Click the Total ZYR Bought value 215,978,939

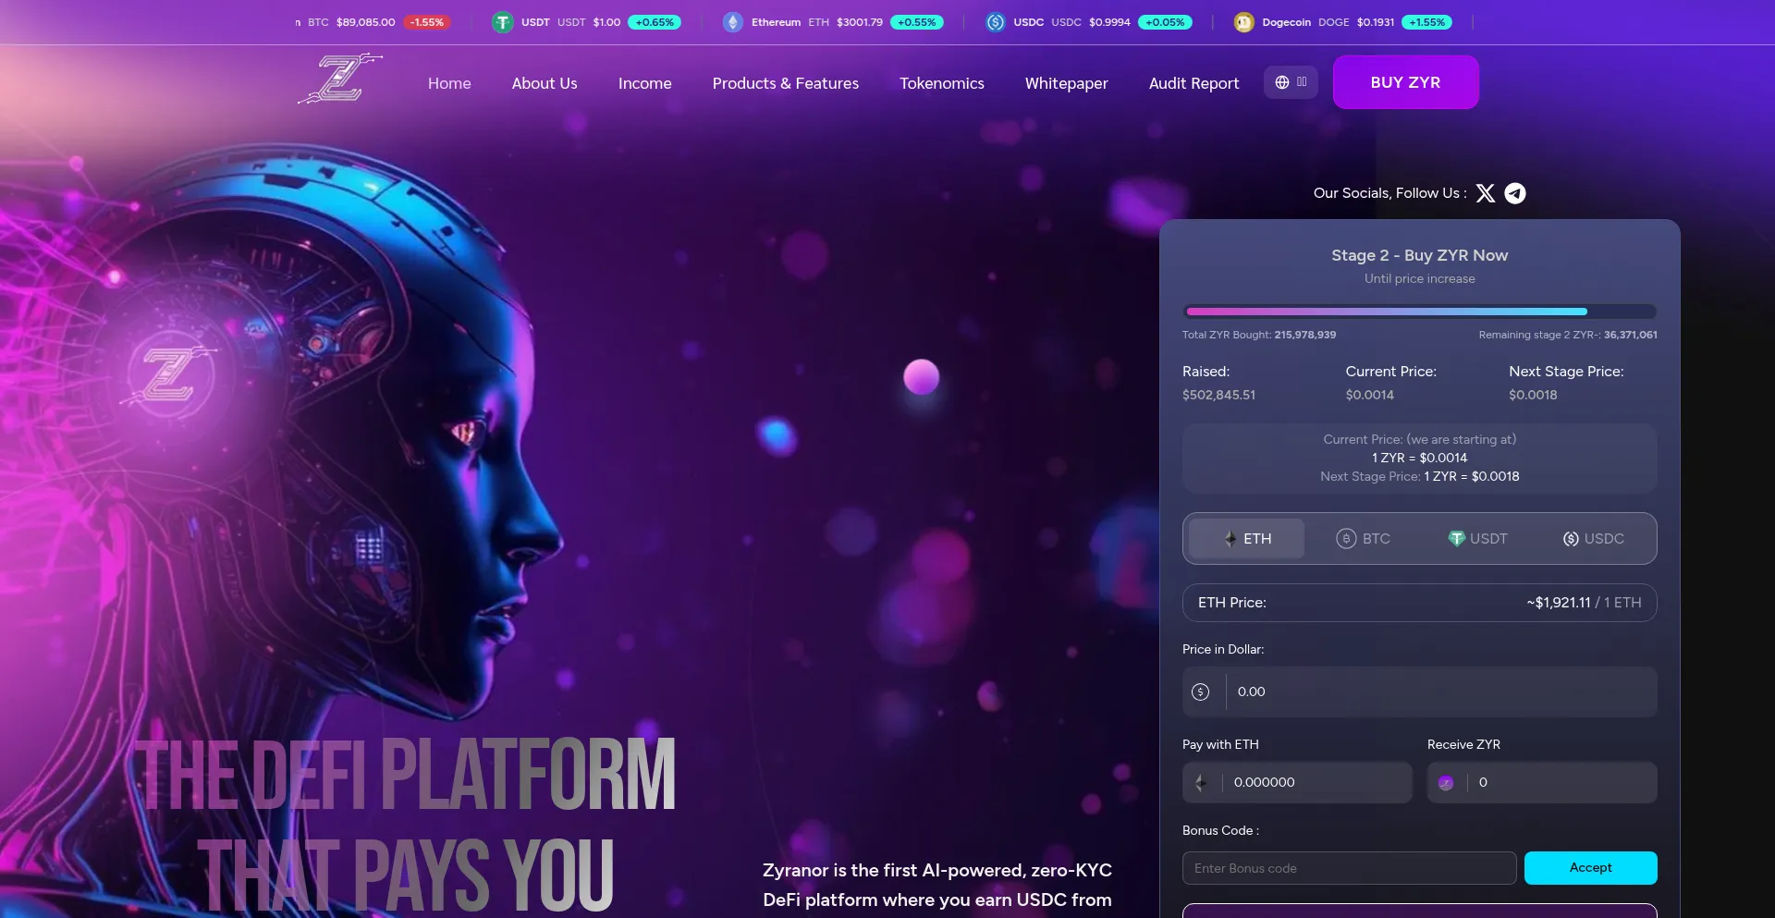point(1305,335)
